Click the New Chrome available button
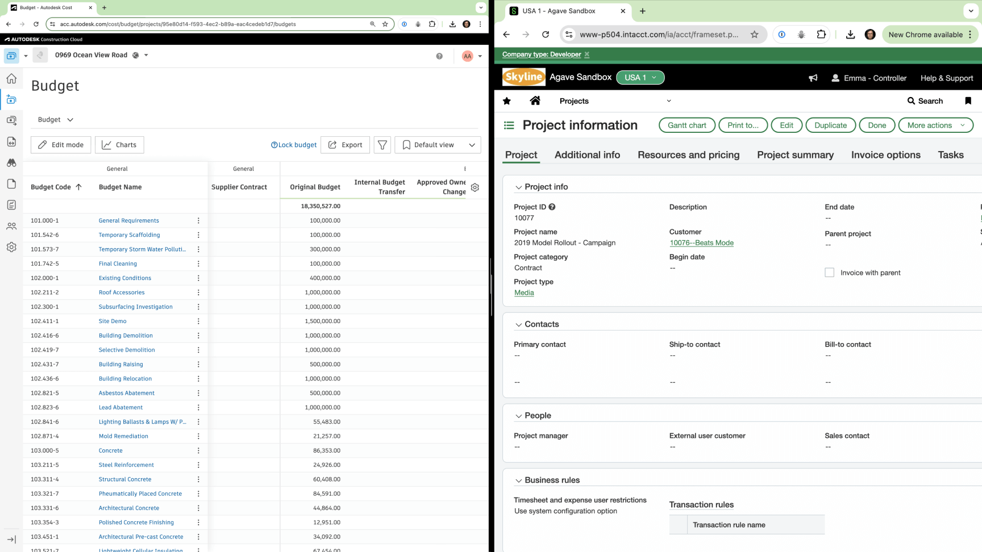 click(930, 35)
